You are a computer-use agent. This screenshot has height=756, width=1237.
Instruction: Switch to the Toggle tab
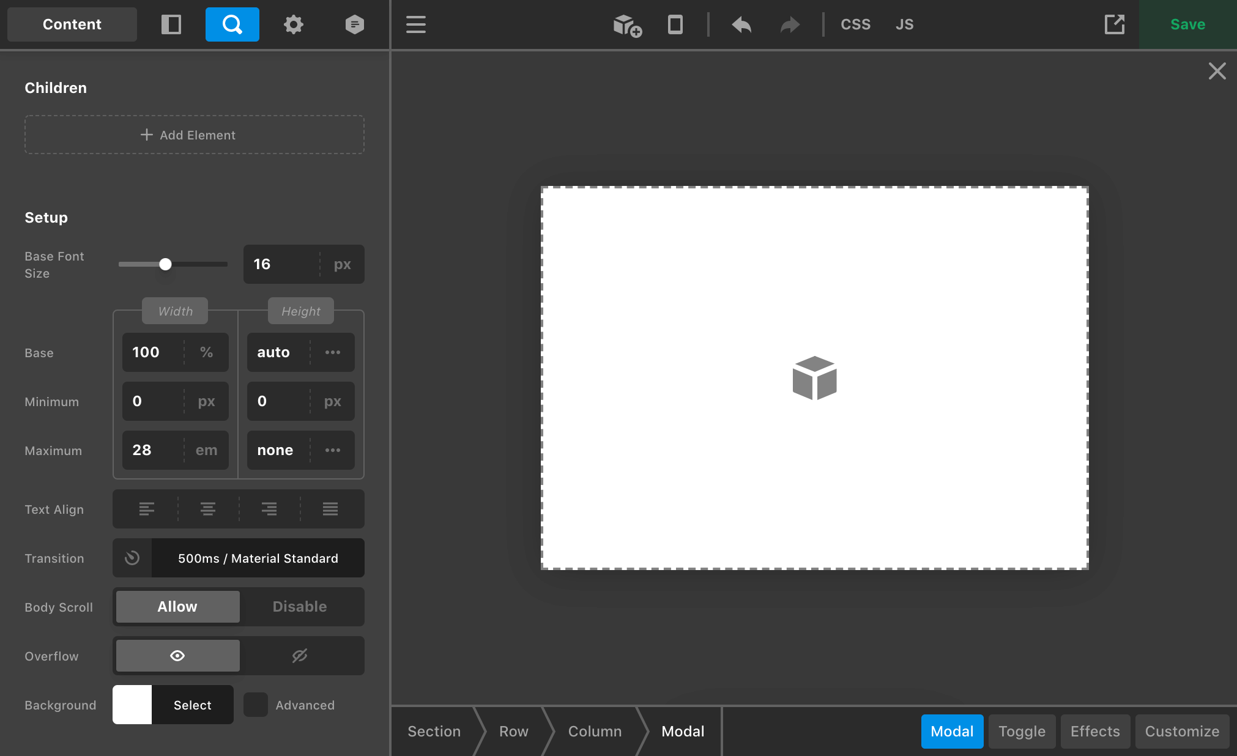pos(1022,731)
